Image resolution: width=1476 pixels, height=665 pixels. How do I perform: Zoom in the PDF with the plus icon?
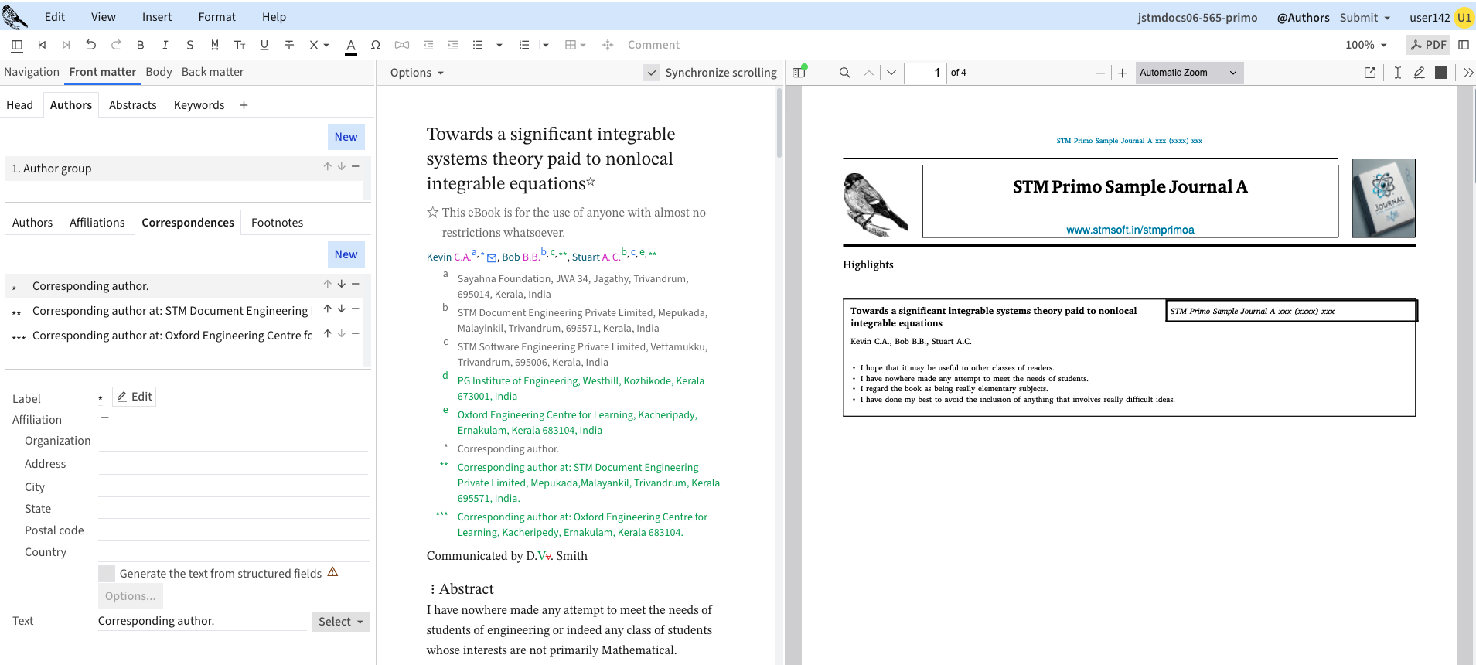click(x=1122, y=73)
